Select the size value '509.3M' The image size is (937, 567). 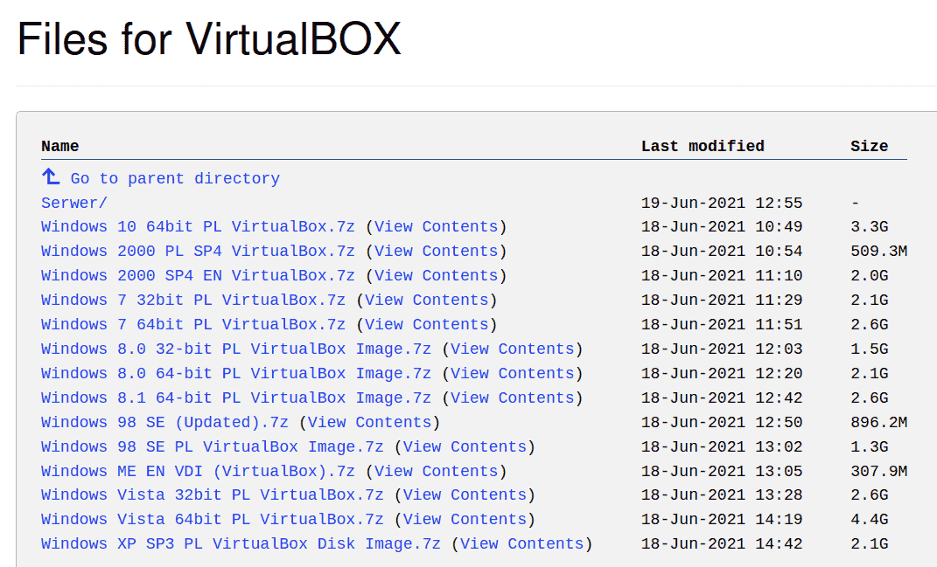(x=878, y=252)
